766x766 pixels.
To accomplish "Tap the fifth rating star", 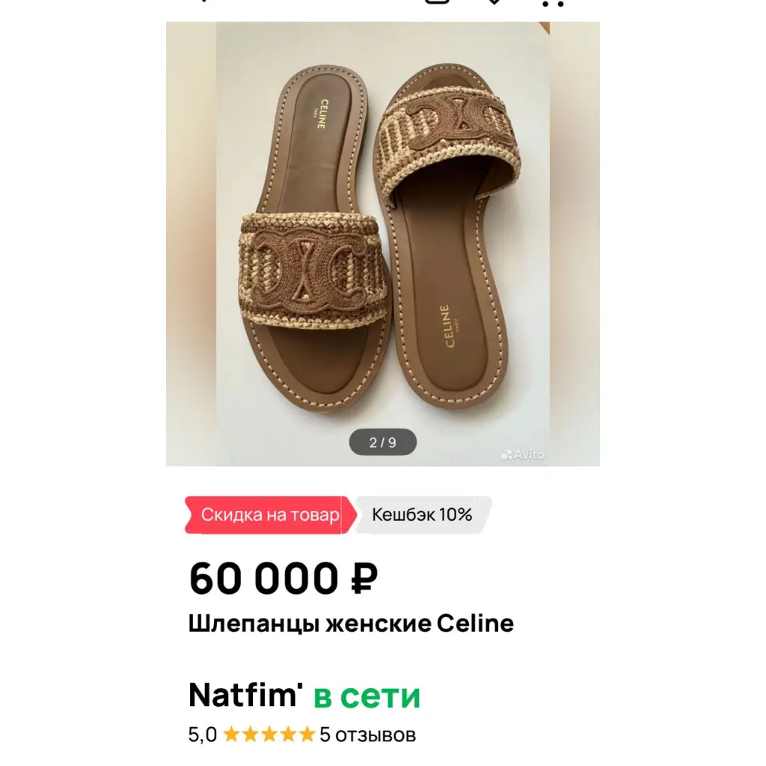I will [x=307, y=735].
